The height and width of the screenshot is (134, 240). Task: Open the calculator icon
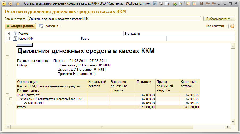coord(188,3)
